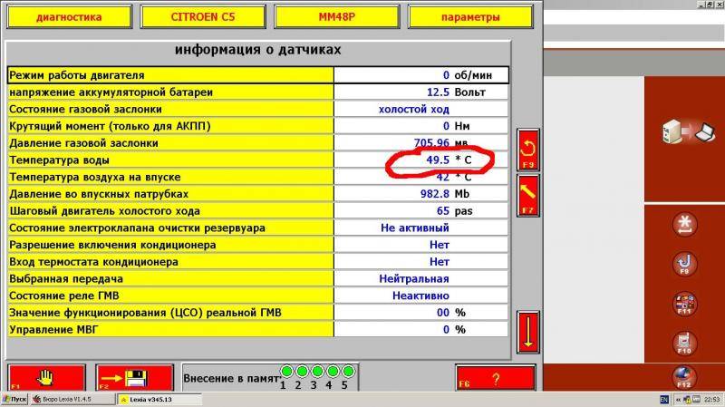Open the параметры tab
725x407 pixels.
tap(470, 17)
